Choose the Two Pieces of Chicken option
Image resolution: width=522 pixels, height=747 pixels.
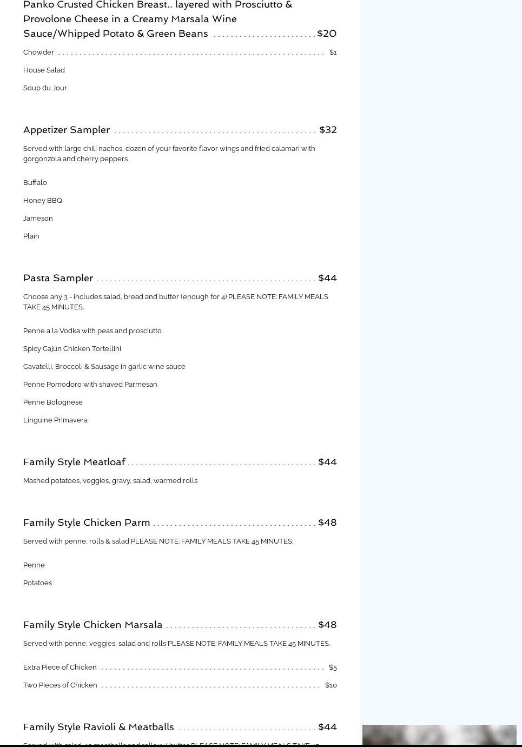(x=60, y=685)
